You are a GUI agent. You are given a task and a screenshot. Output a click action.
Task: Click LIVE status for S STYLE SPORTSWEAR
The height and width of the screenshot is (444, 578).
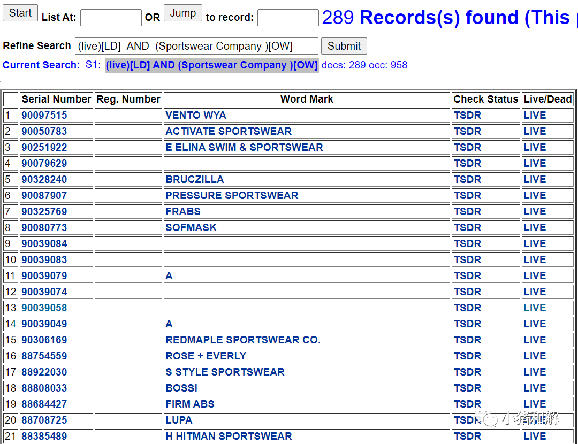[x=535, y=372]
